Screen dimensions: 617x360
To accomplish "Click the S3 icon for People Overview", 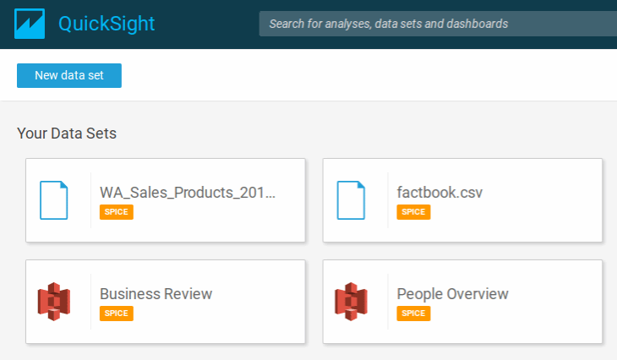I will [351, 302].
